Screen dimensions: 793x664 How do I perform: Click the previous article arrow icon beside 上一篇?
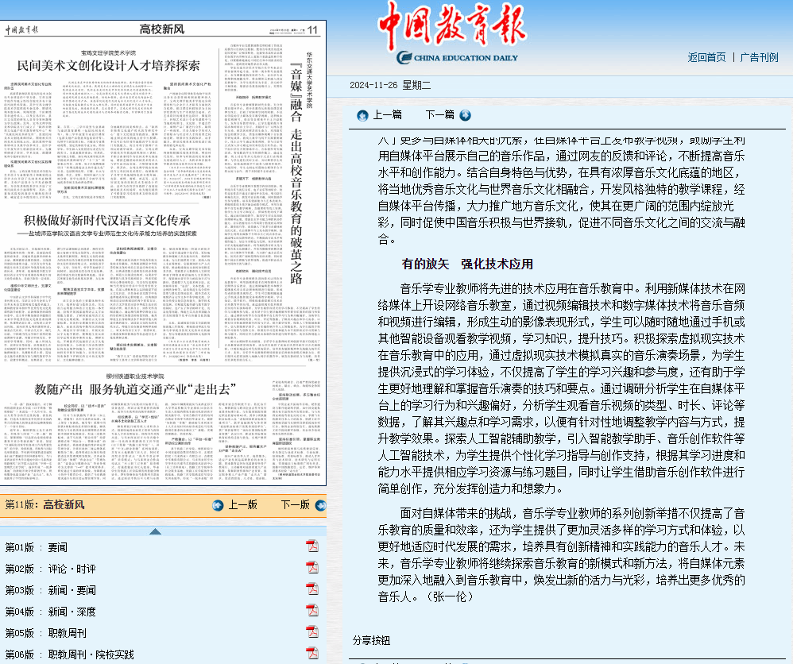point(362,115)
